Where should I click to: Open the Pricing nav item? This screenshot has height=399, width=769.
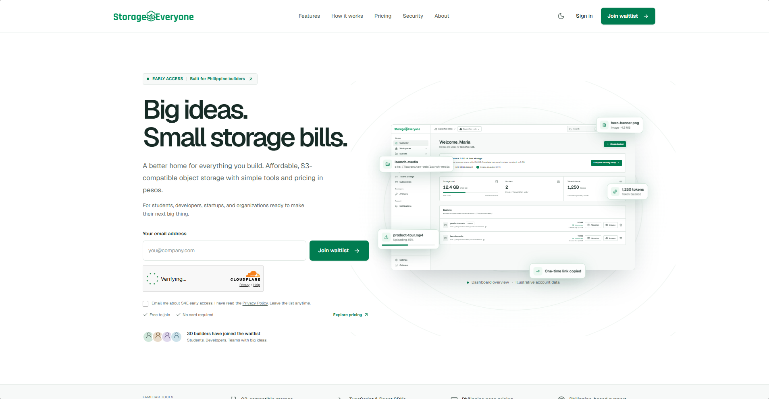click(383, 16)
